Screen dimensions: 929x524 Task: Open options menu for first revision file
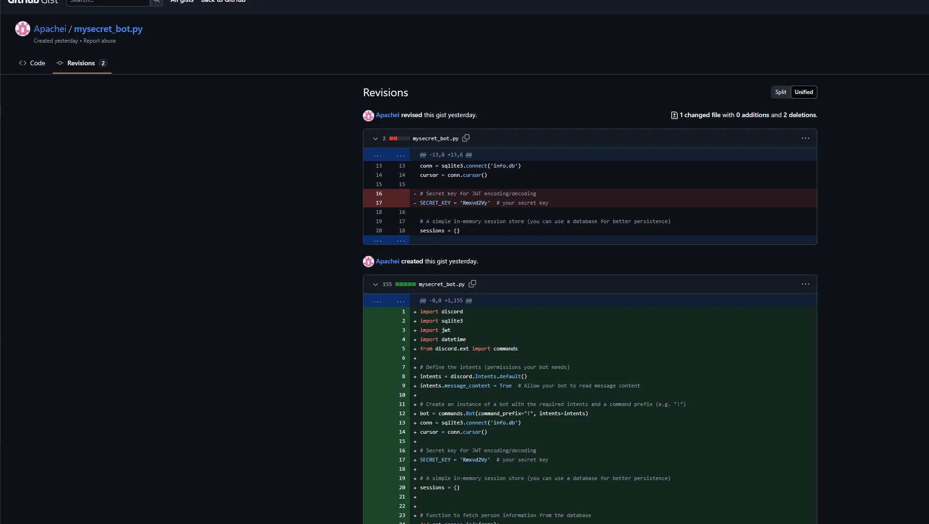pyautogui.click(x=805, y=138)
